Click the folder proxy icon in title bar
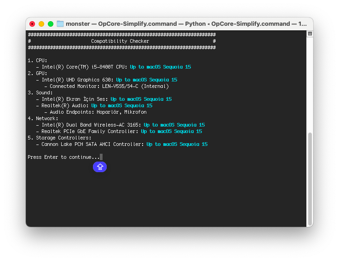 coord(60,24)
